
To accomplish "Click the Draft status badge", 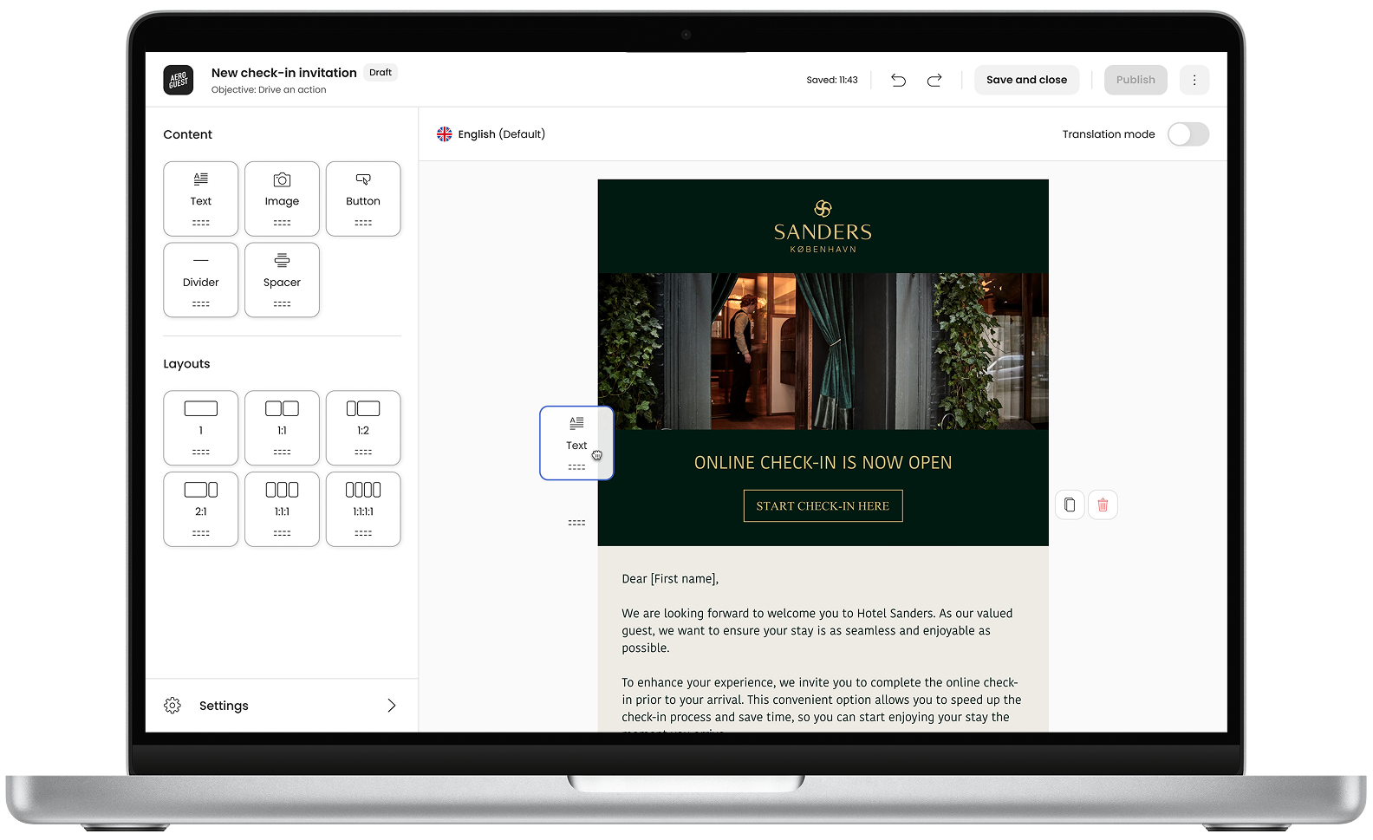I will pyautogui.click(x=381, y=73).
